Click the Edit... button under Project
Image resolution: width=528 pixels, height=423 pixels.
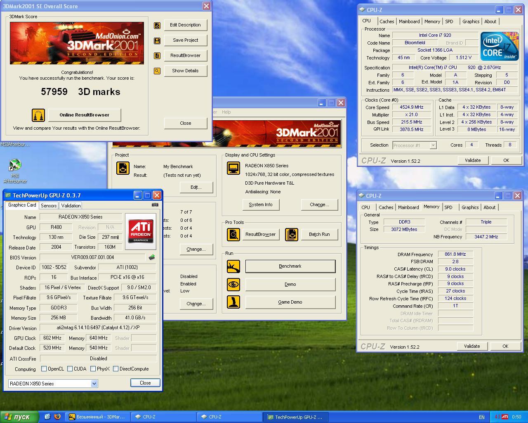point(196,188)
